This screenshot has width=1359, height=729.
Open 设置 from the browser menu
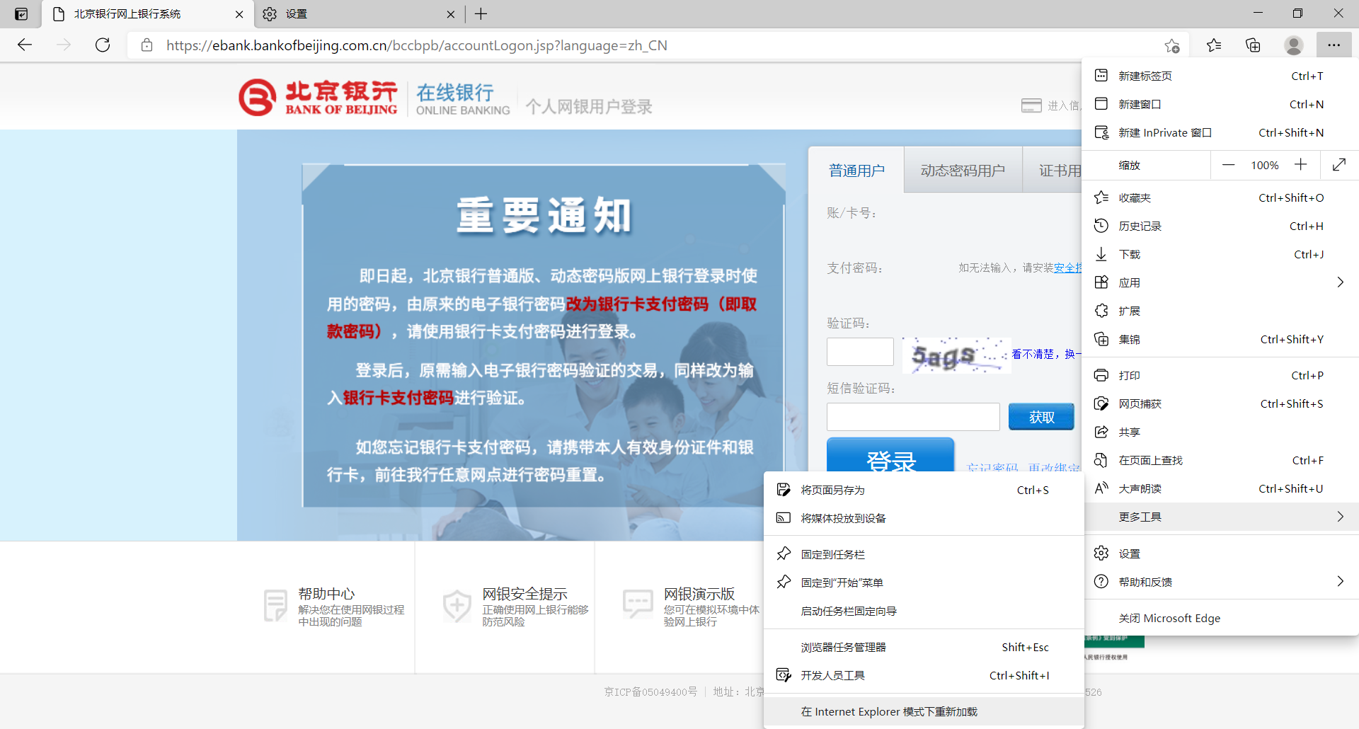tap(1220, 553)
